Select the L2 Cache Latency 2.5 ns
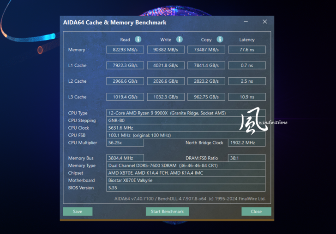This screenshot has width=336, height=234. point(247,81)
